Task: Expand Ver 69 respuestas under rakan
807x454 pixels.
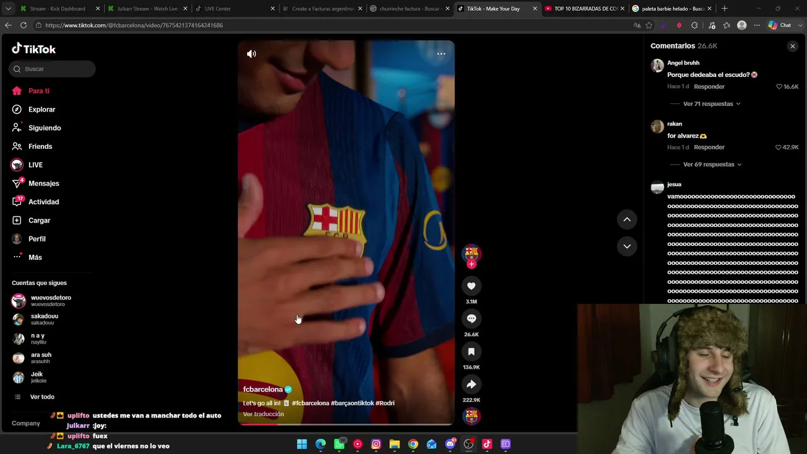Action: pyautogui.click(x=712, y=165)
